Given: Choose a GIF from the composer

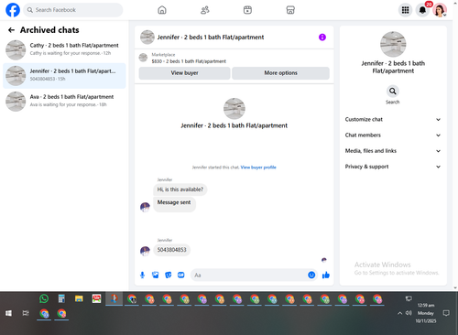Looking at the screenshot, I should click(x=181, y=275).
